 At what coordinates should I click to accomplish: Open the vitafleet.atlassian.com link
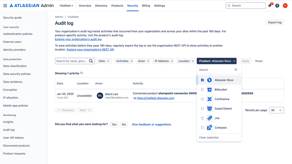[x=155, y=98]
